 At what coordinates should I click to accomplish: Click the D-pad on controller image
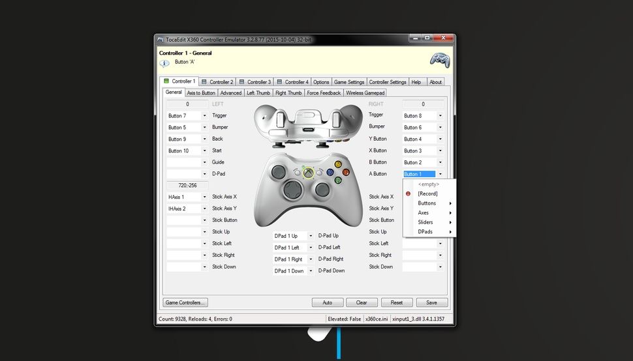pyautogui.click(x=294, y=189)
